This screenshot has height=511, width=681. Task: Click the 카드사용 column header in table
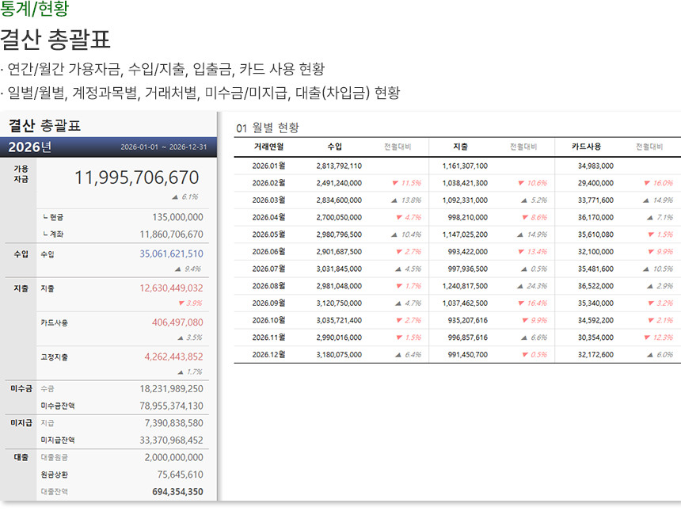tap(586, 147)
